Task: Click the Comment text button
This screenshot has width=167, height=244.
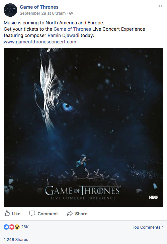Action: (48, 214)
